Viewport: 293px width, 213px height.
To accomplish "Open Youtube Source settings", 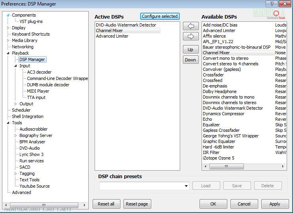I will pos(34,186).
